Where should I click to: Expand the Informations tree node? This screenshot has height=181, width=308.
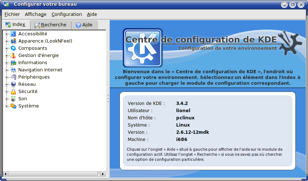(6, 63)
